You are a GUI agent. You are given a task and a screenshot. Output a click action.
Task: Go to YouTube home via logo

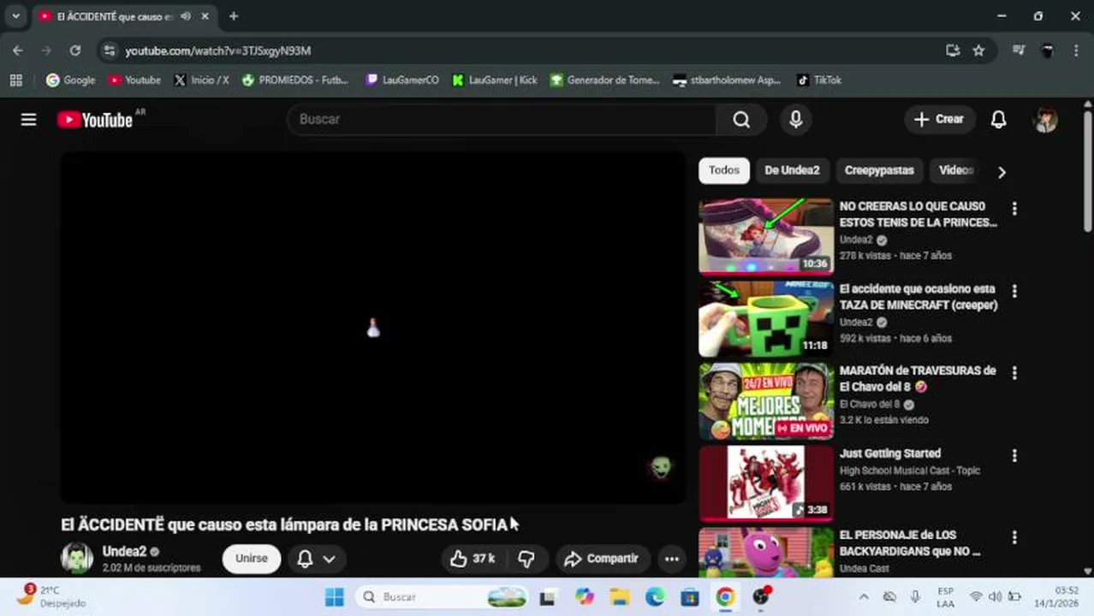95,120
